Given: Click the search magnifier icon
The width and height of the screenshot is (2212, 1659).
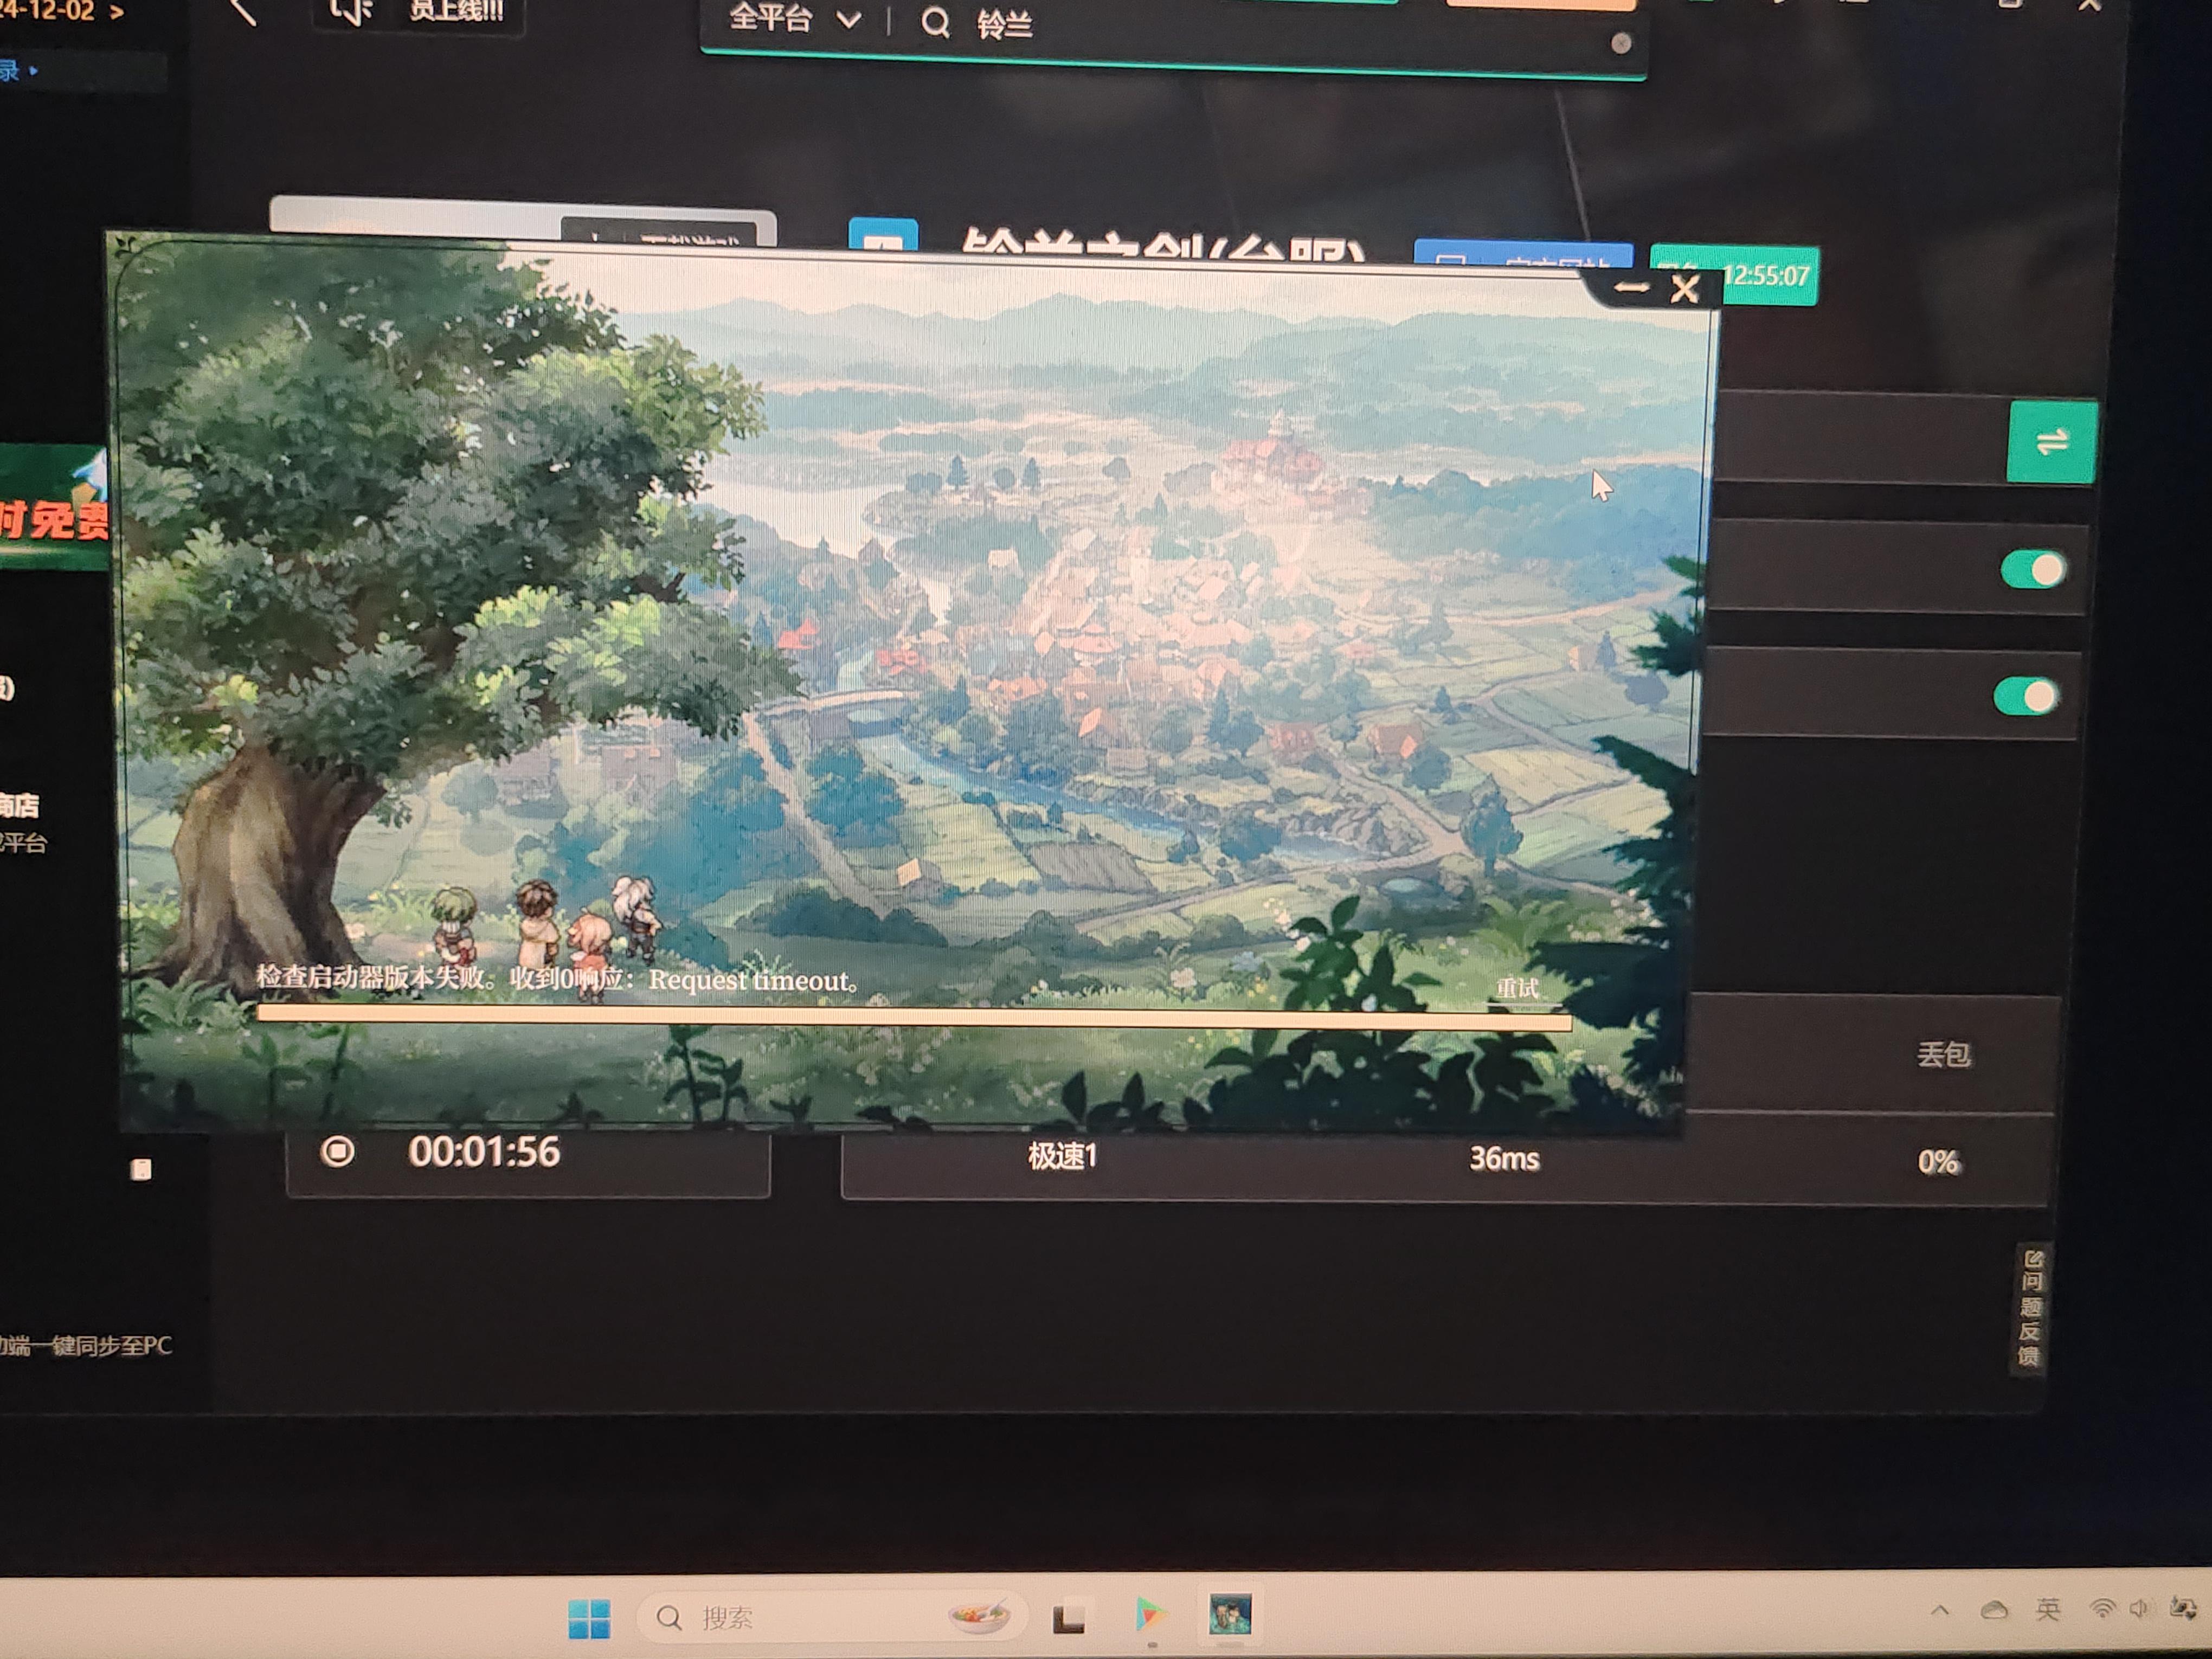Looking at the screenshot, I should [x=935, y=22].
